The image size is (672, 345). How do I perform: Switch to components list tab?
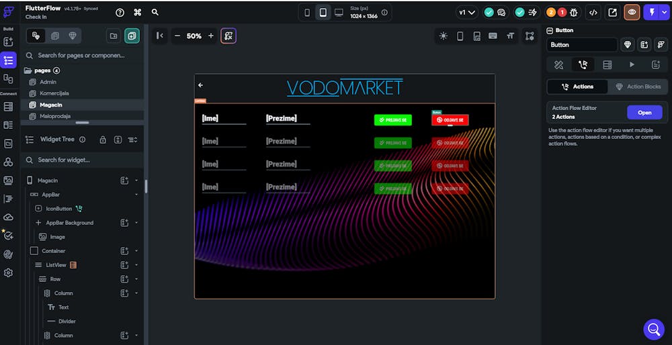click(x=55, y=36)
